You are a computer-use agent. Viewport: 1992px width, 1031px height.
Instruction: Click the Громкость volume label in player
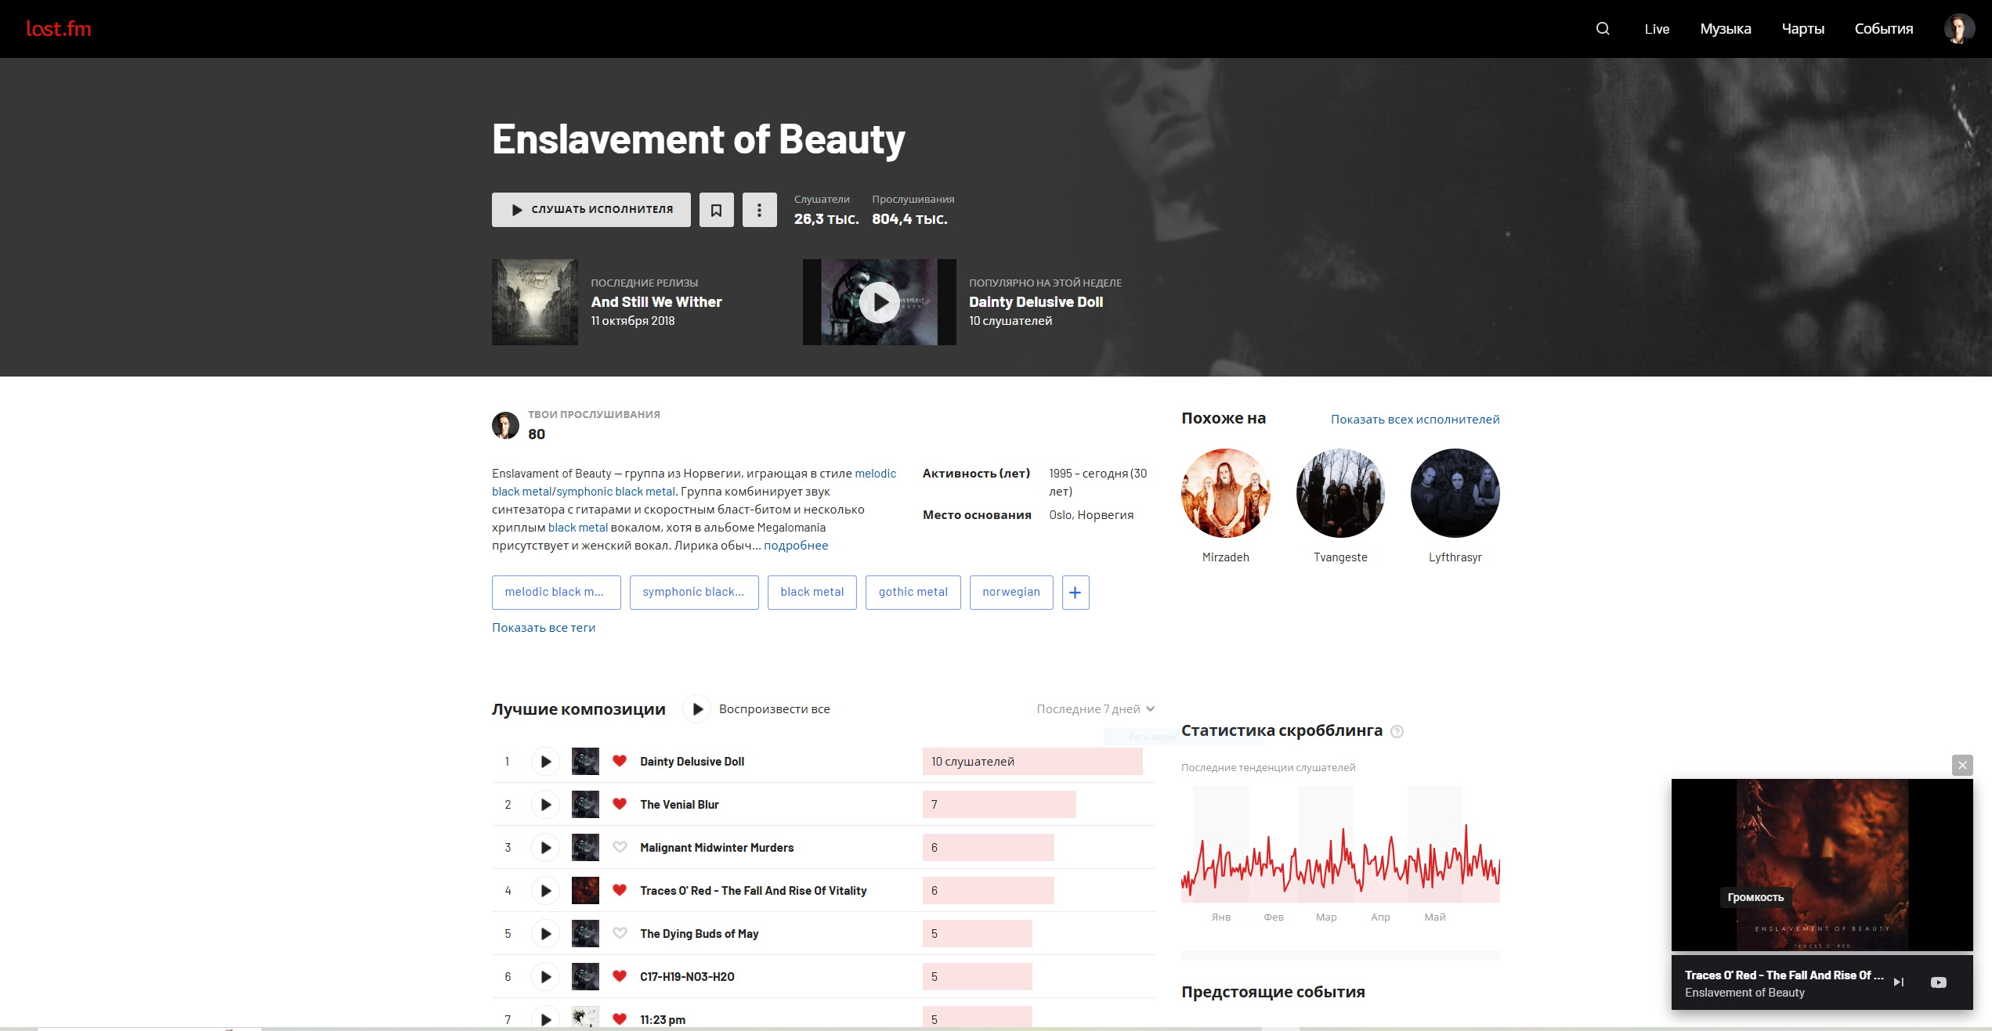pyautogui.click(x=1755, y=897)
